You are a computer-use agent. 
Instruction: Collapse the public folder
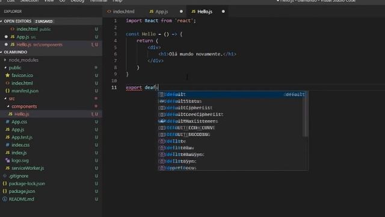[15, 68]
